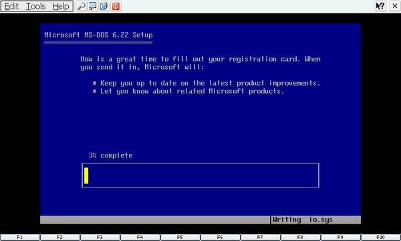Click the 'Writing io.sys' status text
Viewport: 401px width, 241px height.
pos(303,220)
